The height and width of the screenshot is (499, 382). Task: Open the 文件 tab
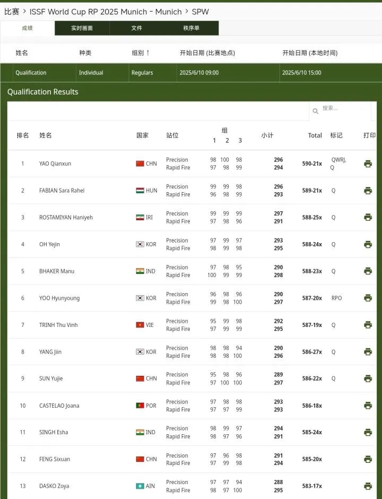click(x=136, y=28)
